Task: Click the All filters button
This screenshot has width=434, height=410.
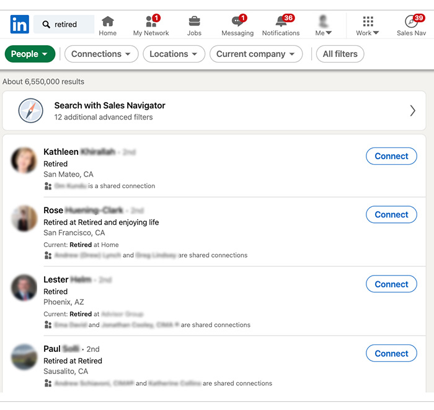Action: click(x=340, y=54)
